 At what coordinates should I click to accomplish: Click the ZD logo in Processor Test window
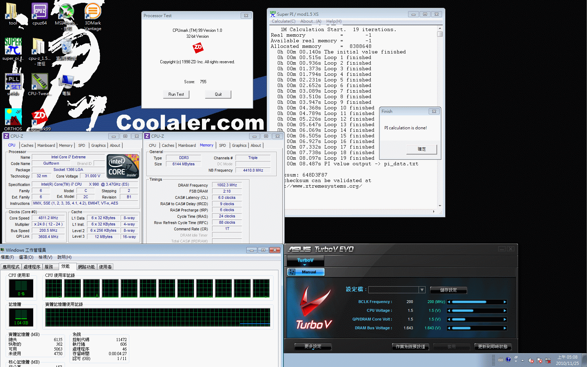pos(198,48)
